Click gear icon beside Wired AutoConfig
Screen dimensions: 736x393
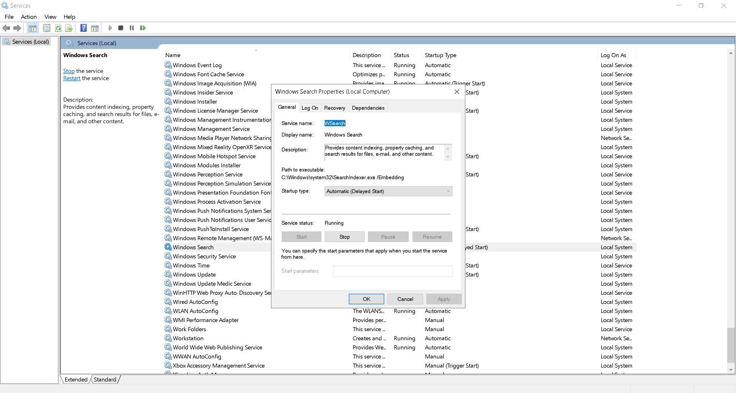(x=168, y=301)
